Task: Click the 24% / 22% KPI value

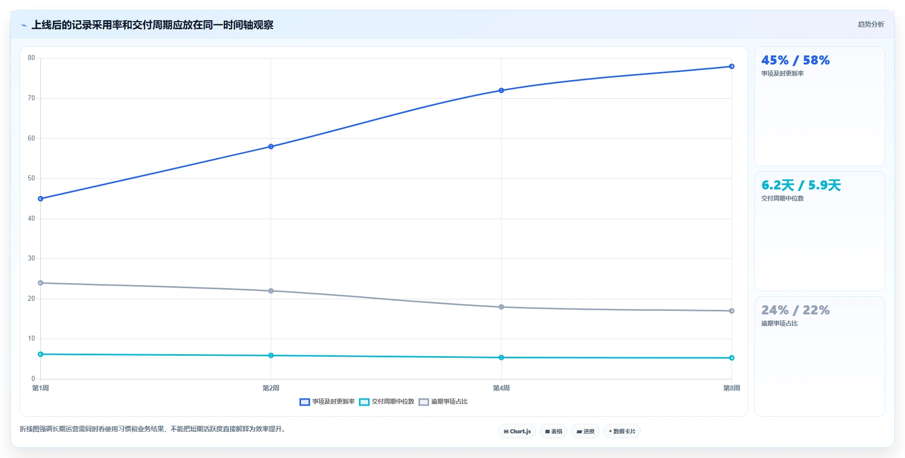Action: [x=795, y=310]
